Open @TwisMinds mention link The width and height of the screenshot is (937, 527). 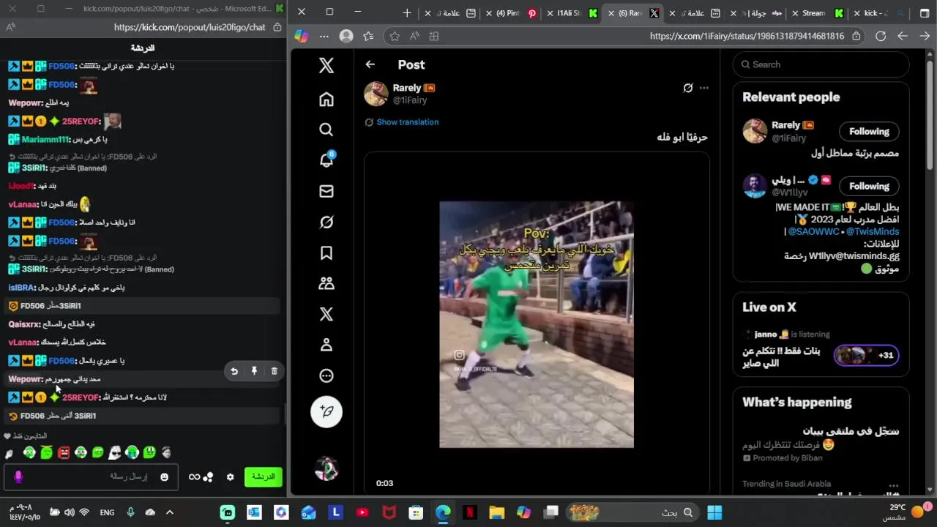873,231
